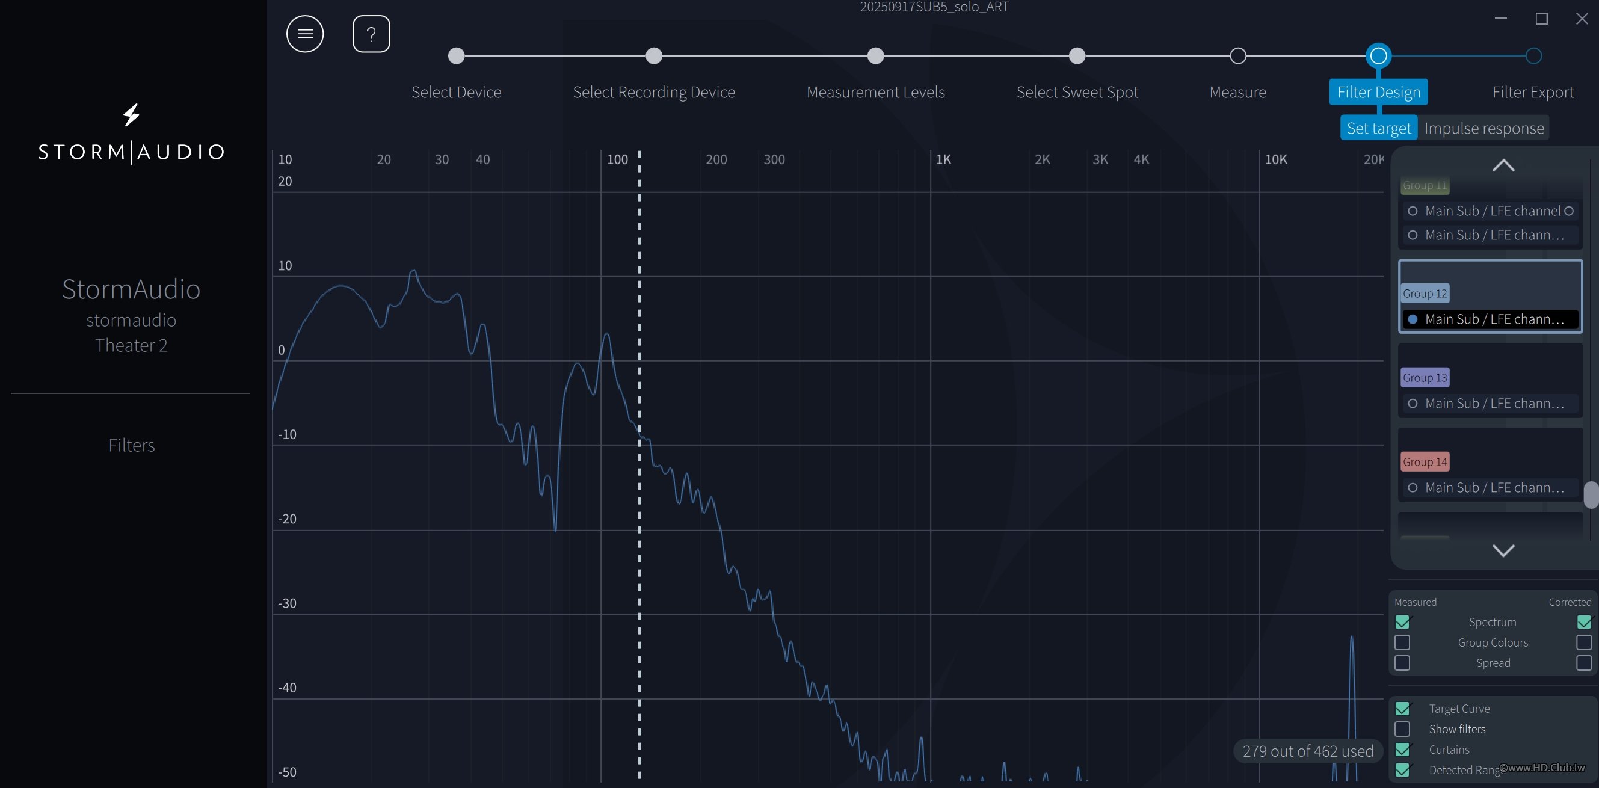Enable the Show filters checkbox
This screenshot has height=788, width=1599.
(x=1402, y=729)
